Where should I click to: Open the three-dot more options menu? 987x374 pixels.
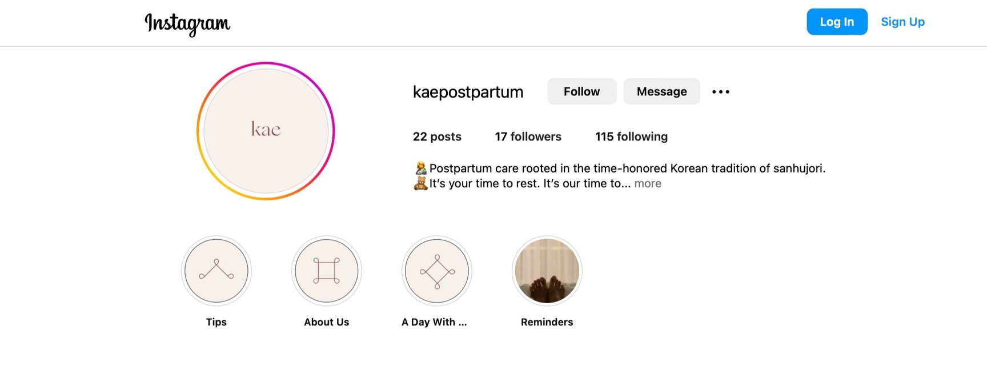(x=721, y=91)
